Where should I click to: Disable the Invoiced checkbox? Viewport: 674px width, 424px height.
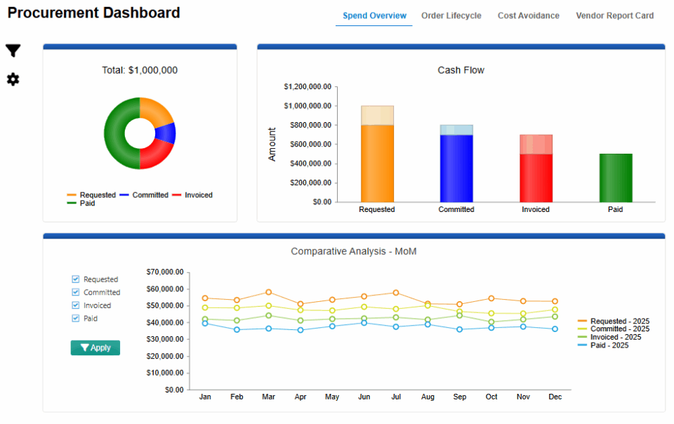[x=76, y=305]
